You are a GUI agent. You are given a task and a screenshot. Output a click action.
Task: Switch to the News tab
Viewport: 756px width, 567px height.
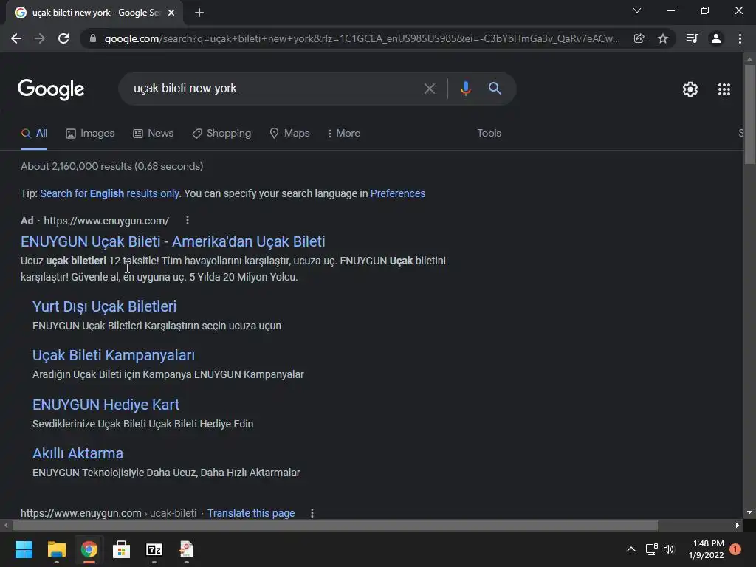point(154,134)
